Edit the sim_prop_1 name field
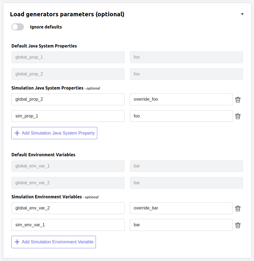 pyautogui.click(x=68, y=116)
